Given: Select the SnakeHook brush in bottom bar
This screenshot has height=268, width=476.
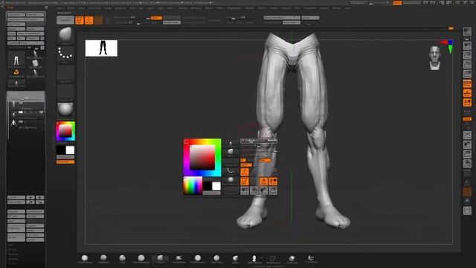Looking at the screenshot, I should (x=178, y=259).
